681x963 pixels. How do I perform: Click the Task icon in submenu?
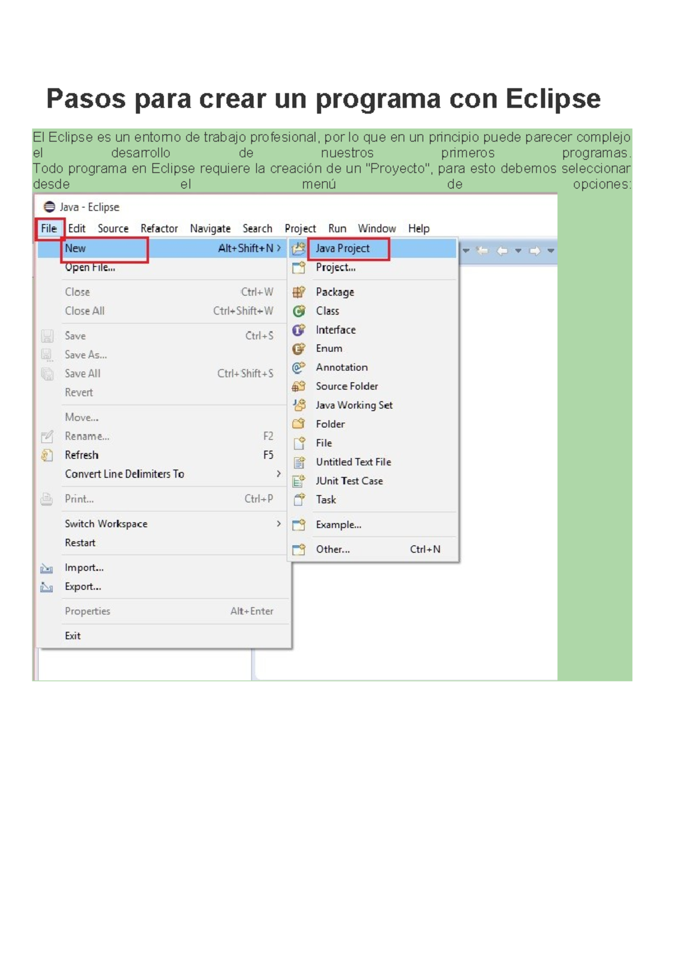point(299,500)
